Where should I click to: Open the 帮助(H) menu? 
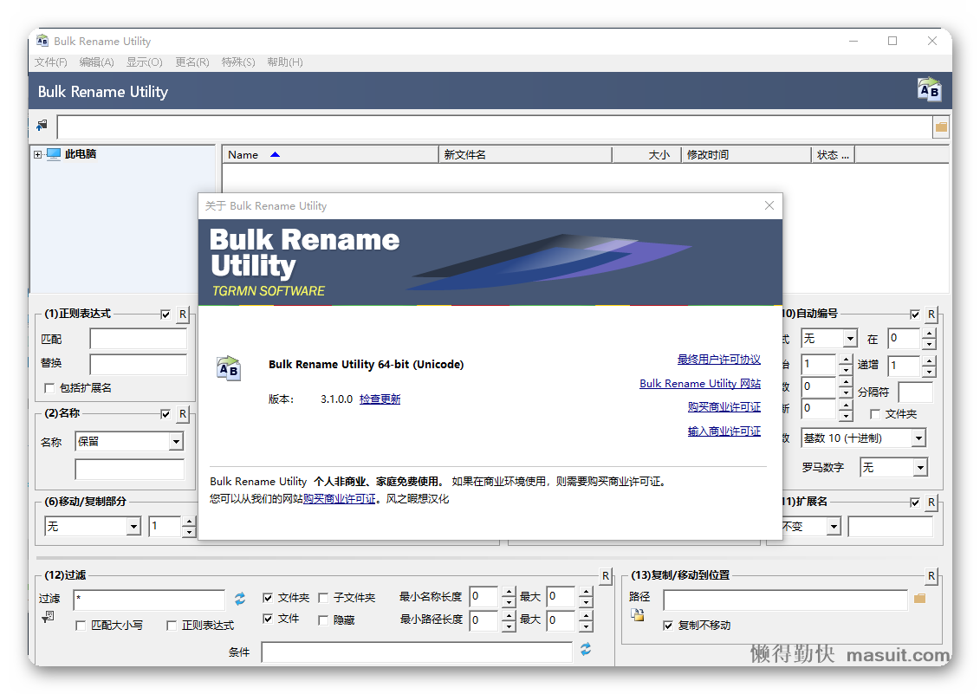click(x=284, y=62)
